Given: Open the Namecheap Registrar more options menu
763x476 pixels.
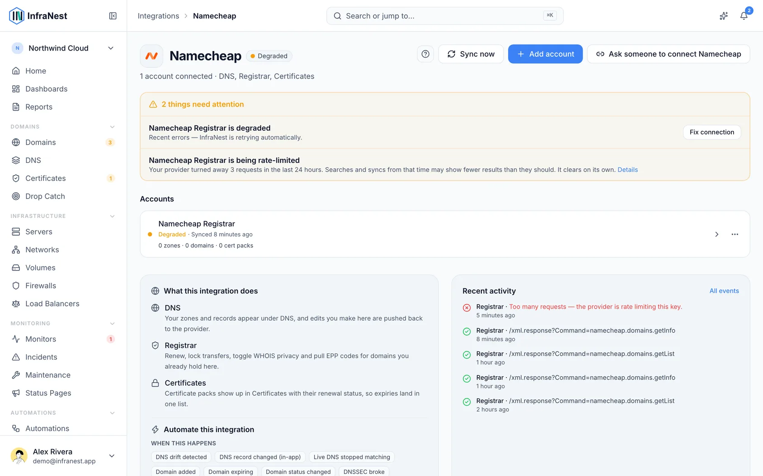Looking at the screenshot, I should (735, 234).
